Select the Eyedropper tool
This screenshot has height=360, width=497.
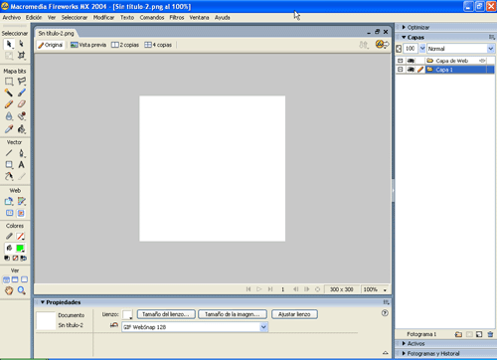9,128
